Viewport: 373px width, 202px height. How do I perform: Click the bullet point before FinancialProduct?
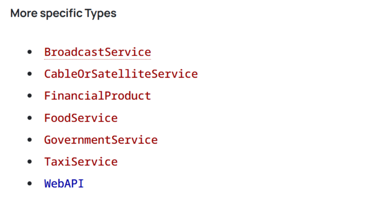click(x=30, y=96)
